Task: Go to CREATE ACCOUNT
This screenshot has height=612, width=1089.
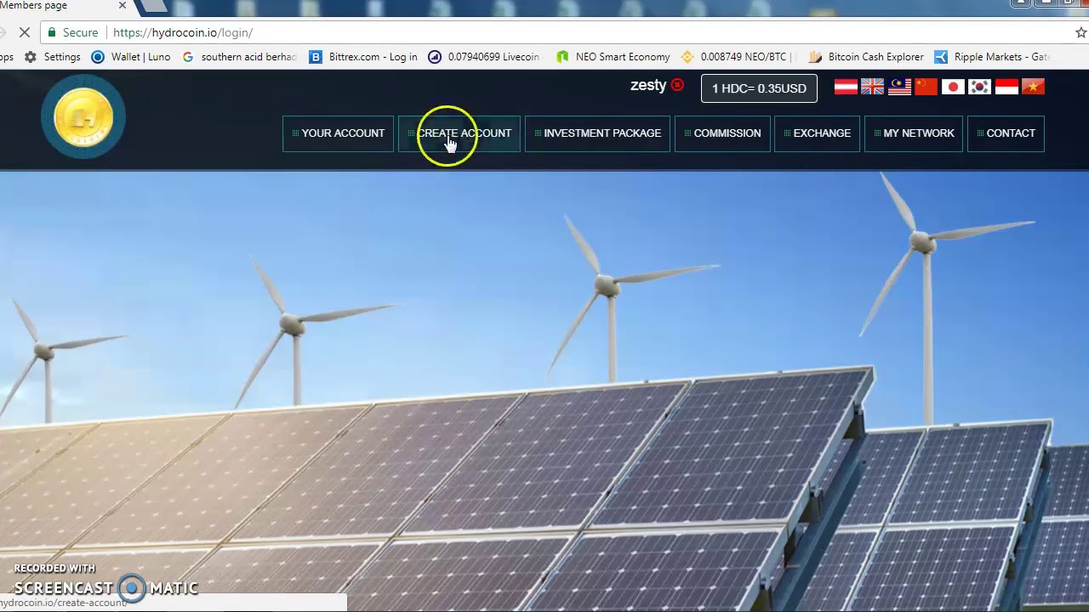Action: 459,133
